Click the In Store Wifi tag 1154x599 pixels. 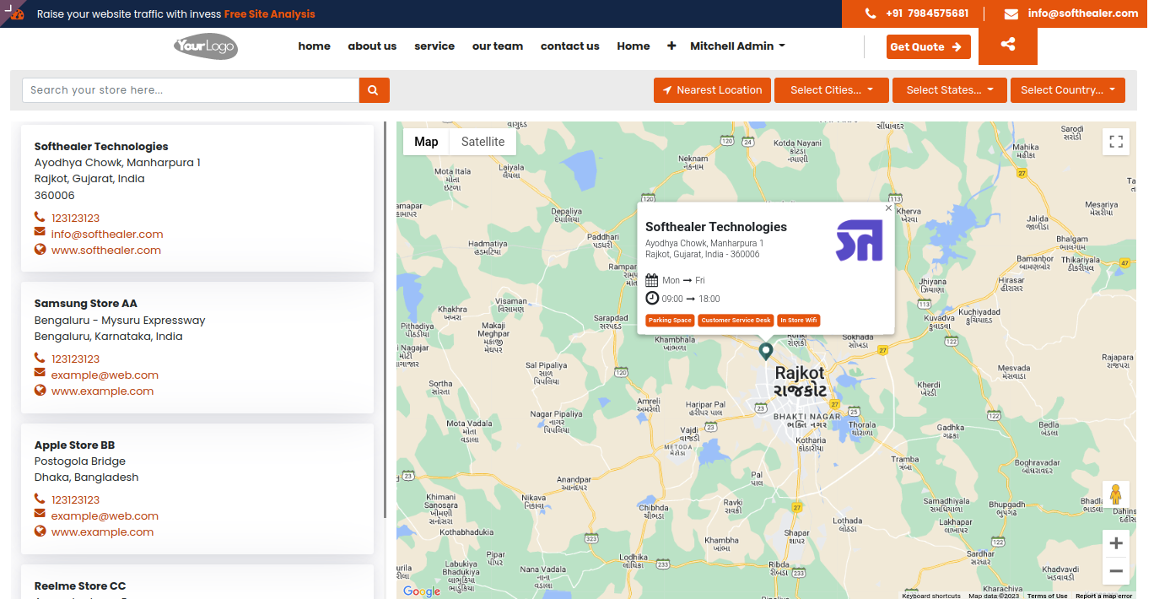[798, 321]
